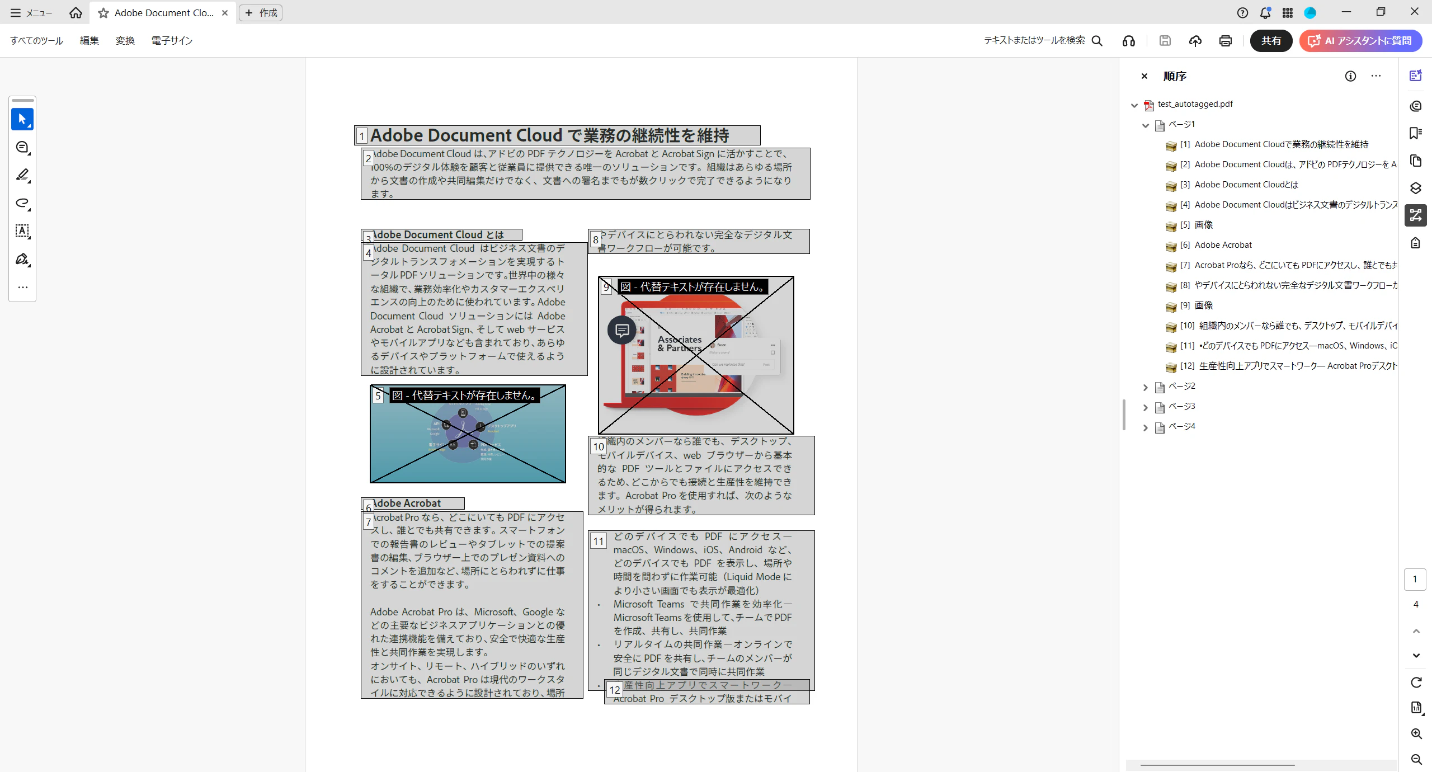Open the bookmarks panel icon
The image size is (1432, 772).
[x=1415, y=133]
